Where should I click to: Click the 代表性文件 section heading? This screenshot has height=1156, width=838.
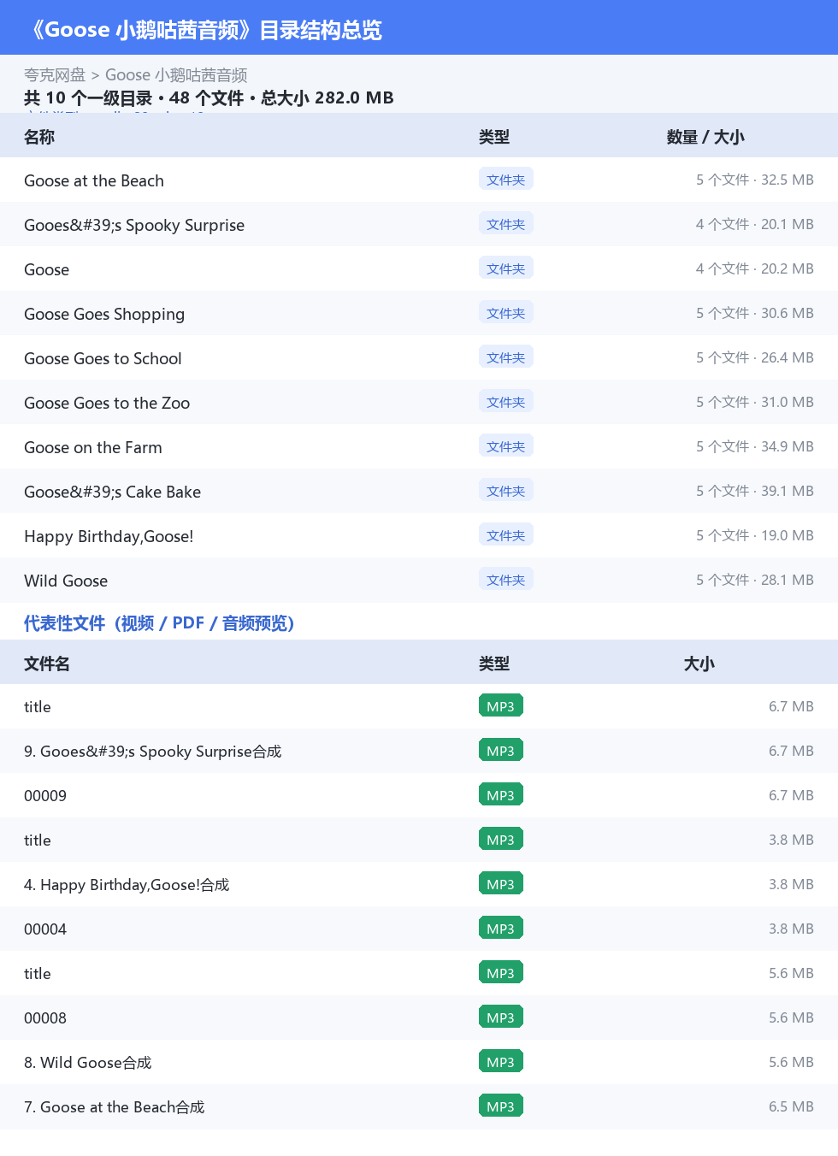(x=159, y=623)
